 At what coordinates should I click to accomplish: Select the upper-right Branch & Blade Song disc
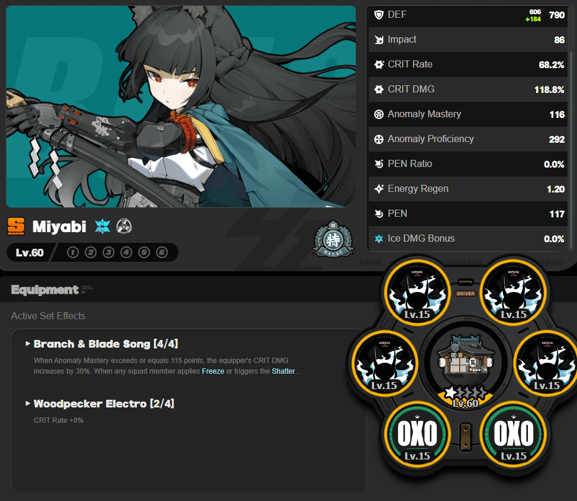tap(514, 291)
